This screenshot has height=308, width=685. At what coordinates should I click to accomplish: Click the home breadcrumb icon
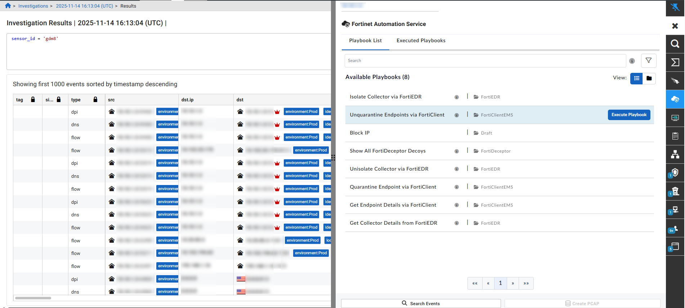pos(8,6)
